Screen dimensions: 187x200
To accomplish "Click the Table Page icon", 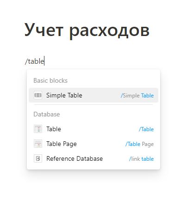I will point(38,144).
